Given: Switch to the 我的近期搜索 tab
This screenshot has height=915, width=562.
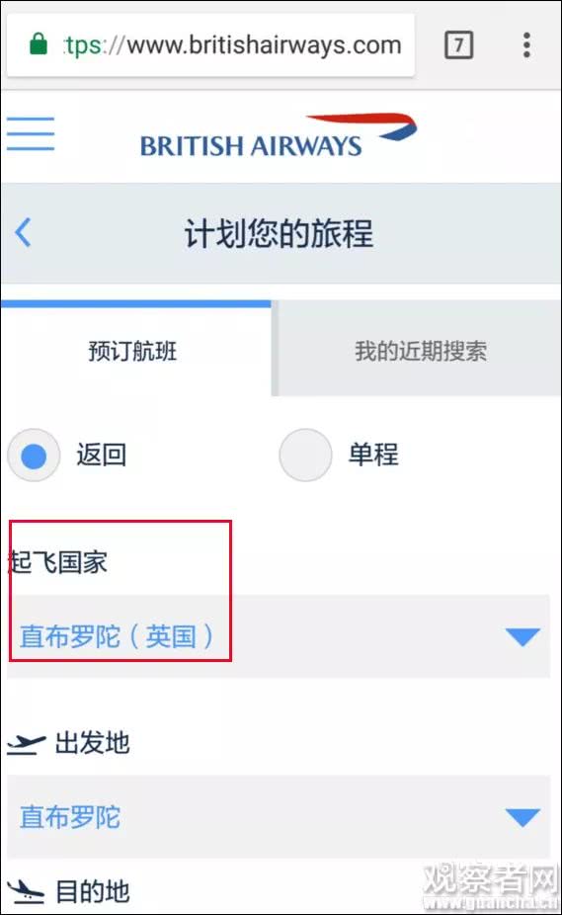Looking at the screenshot, I should [420, 350].
